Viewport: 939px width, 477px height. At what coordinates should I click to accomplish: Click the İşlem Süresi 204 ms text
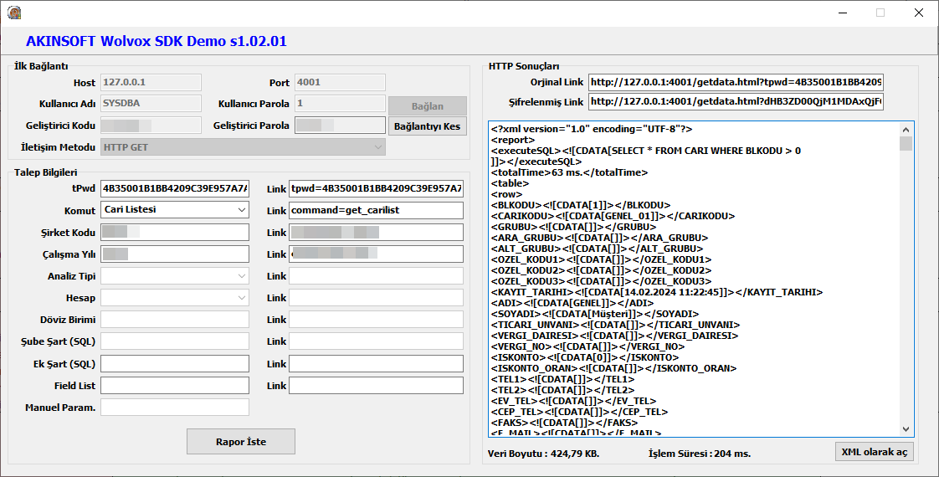pyautogui.click(x=700, y=454)
